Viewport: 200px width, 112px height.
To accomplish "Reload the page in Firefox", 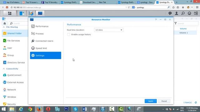I will (129, 7).
